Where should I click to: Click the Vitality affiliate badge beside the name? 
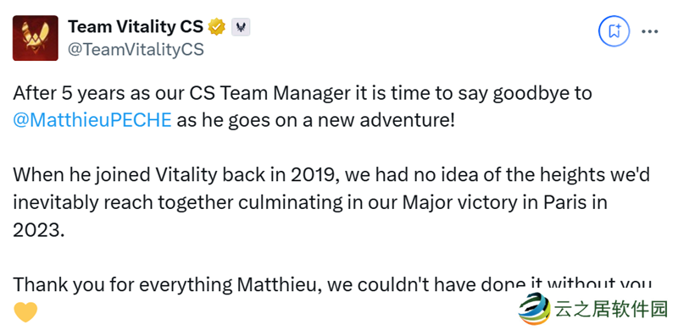[x=241, y=28]
